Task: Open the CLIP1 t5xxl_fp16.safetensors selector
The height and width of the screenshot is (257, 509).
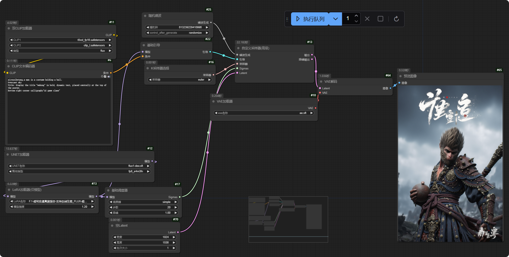Action: (61, 40)
